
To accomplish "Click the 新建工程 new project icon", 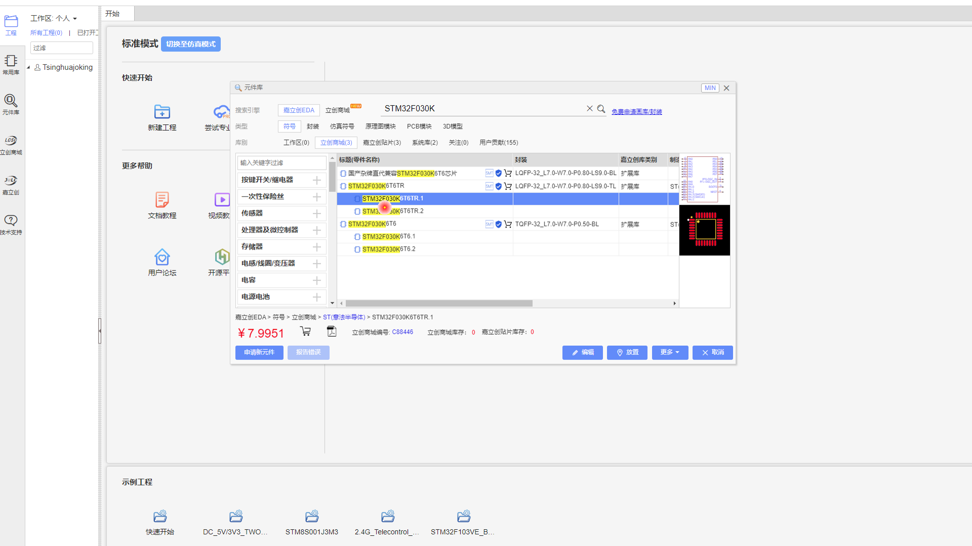I will (162, 112).
